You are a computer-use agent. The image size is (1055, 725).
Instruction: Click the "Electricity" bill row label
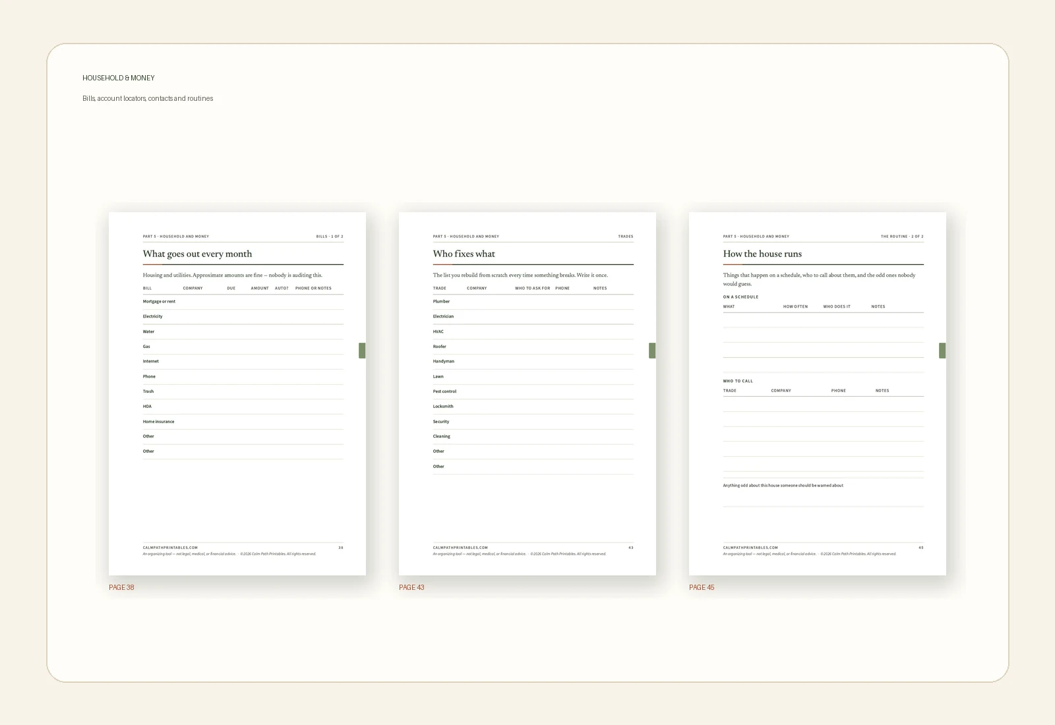pyautogui.click(x=152, y=316)
